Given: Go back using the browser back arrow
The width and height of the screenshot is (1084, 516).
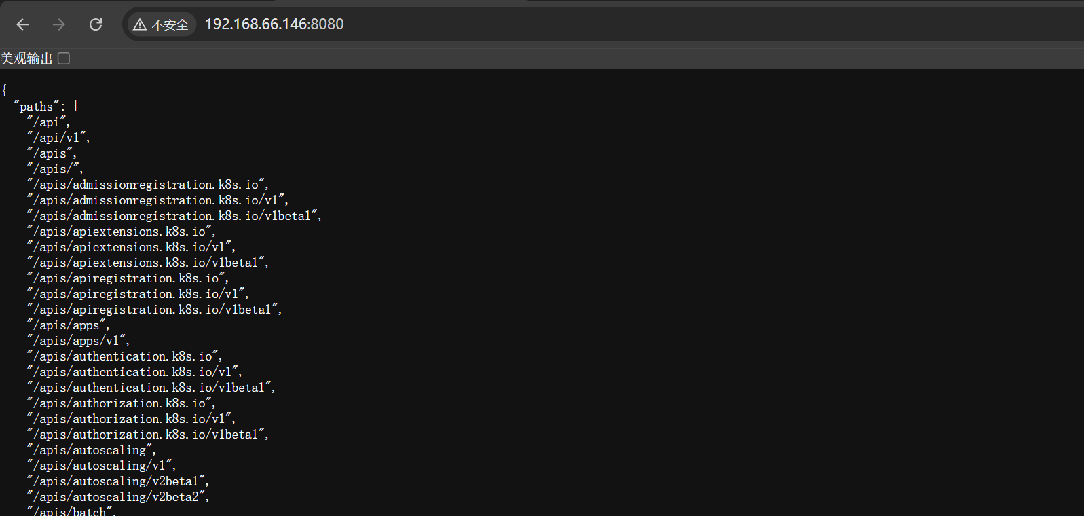Looking at the screenshot, I should tap(22, 24).
